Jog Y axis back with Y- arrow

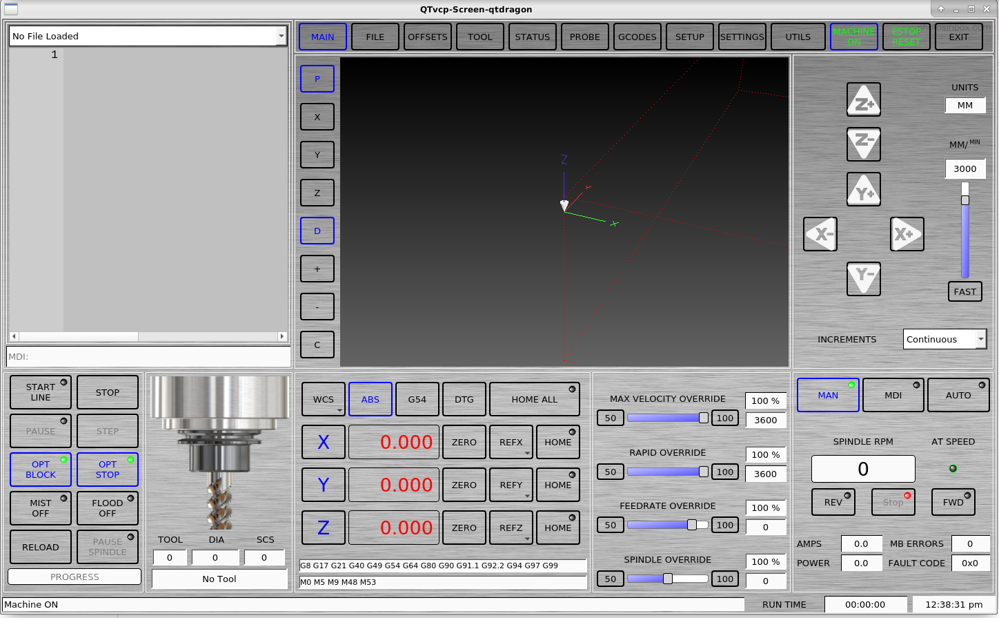pyautogui.click(x=864, y=279)
